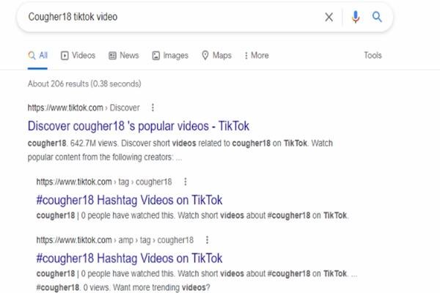This screenshot has width=440, height=293.
Task: Open the first "#cougher18 Hashtag Videos on TikTok" link
Action: pyautogui.click(x=129, y=200)
